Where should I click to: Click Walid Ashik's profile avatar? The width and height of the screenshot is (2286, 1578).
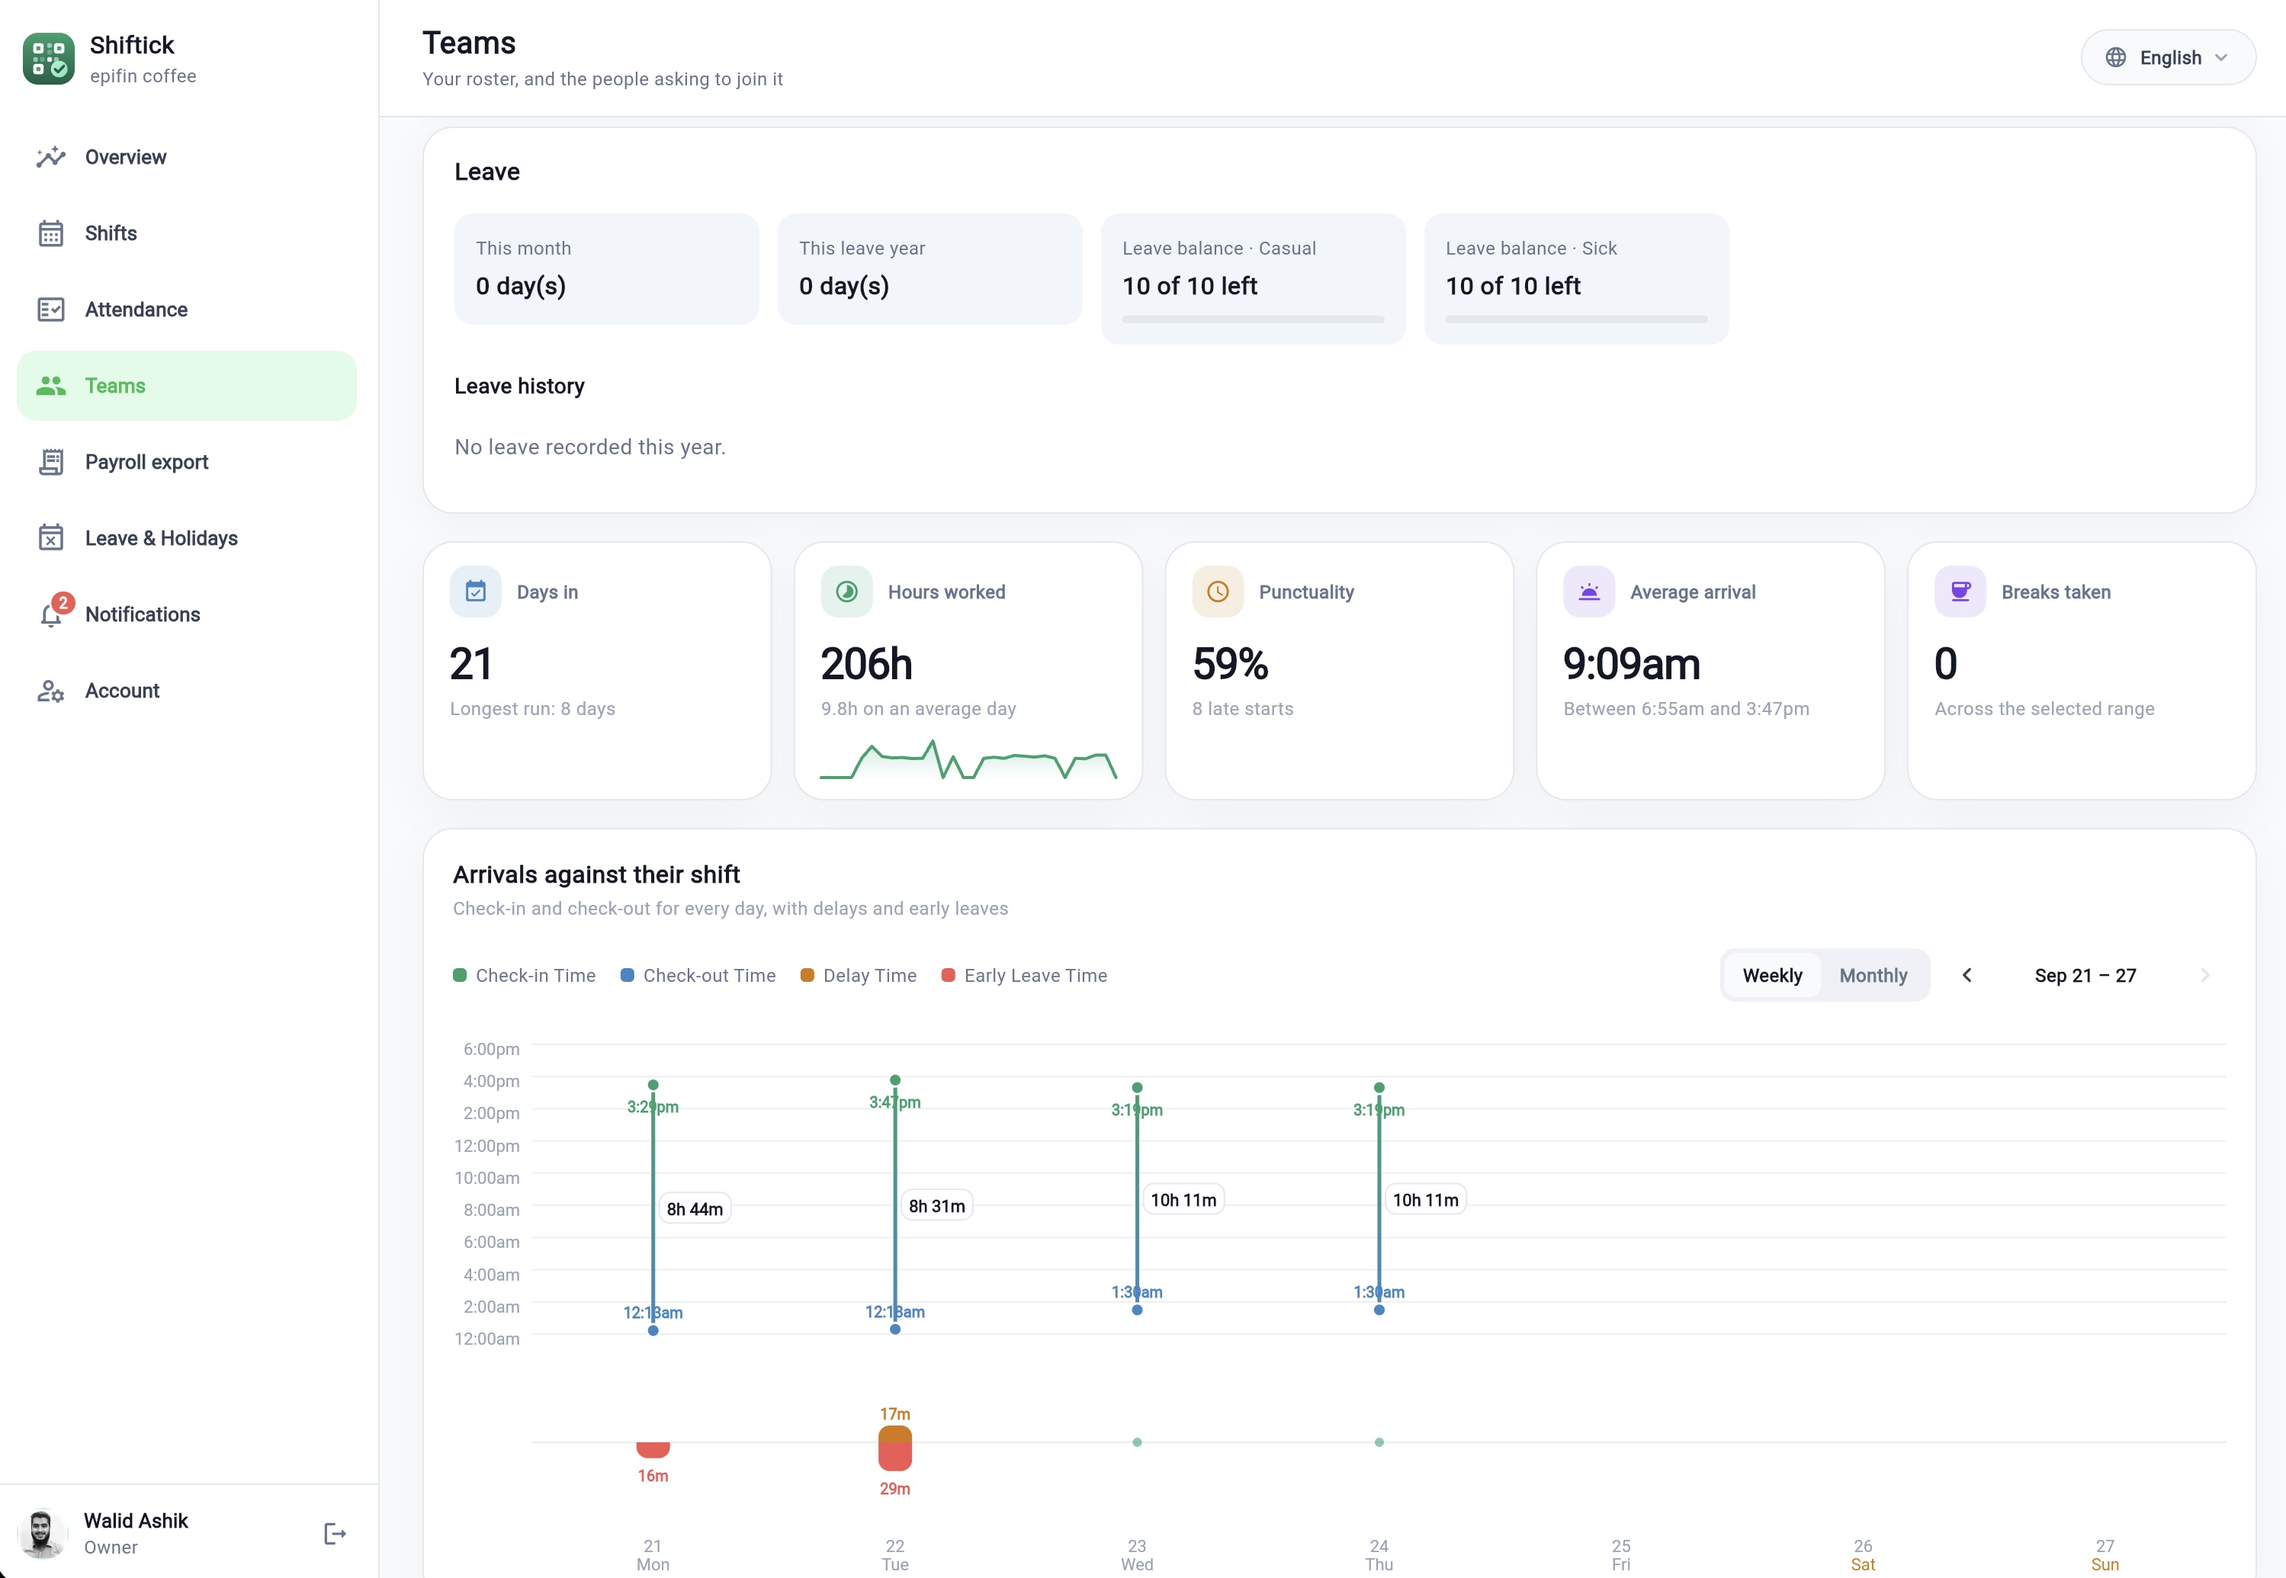41,1534
